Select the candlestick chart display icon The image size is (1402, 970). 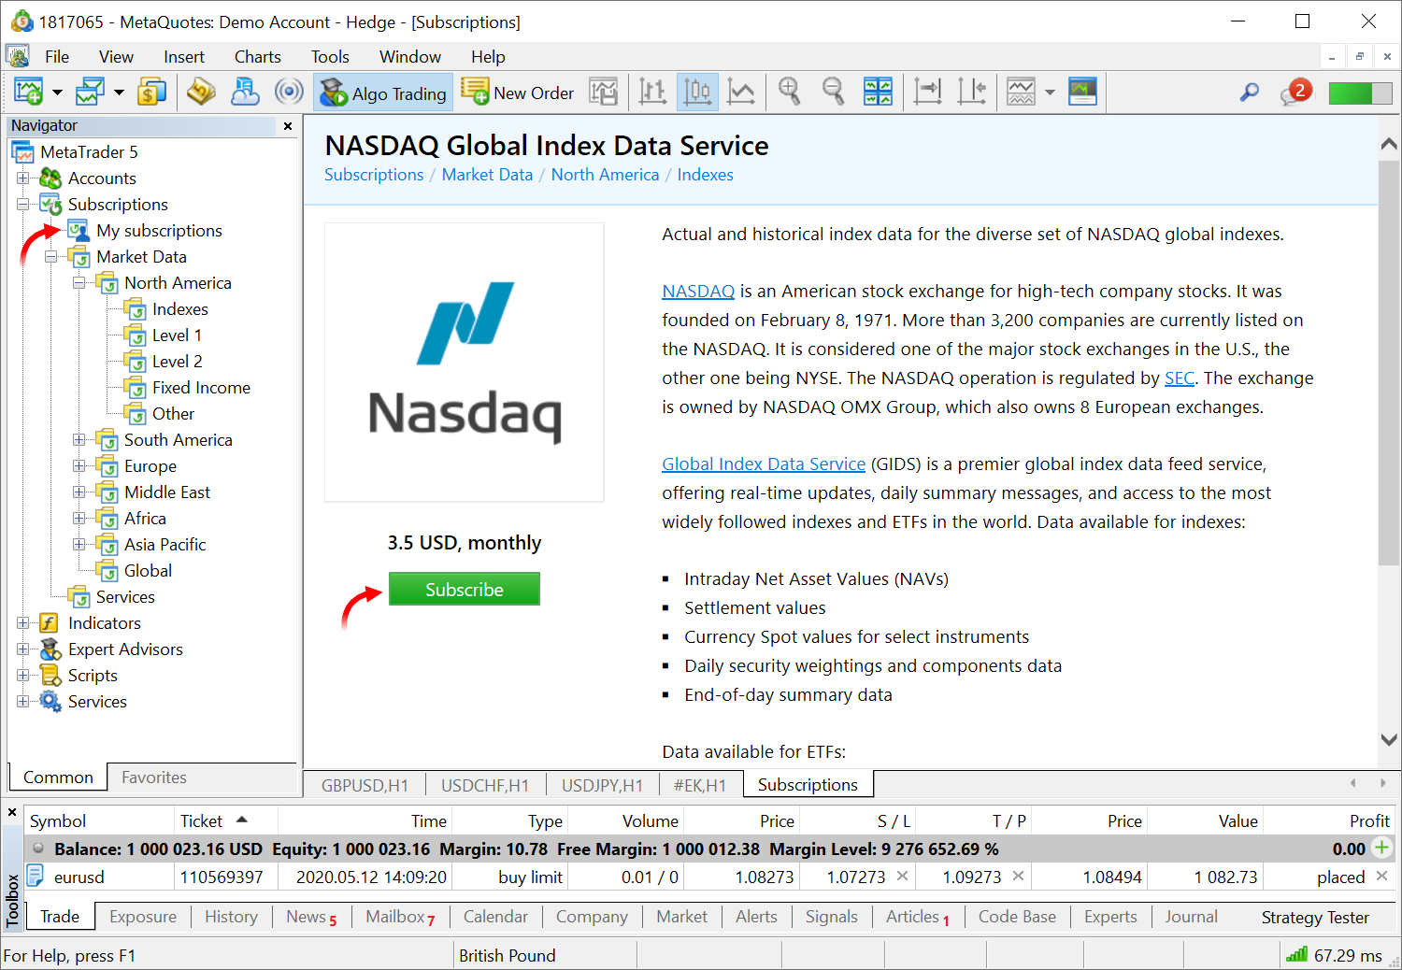pos(697,92)
